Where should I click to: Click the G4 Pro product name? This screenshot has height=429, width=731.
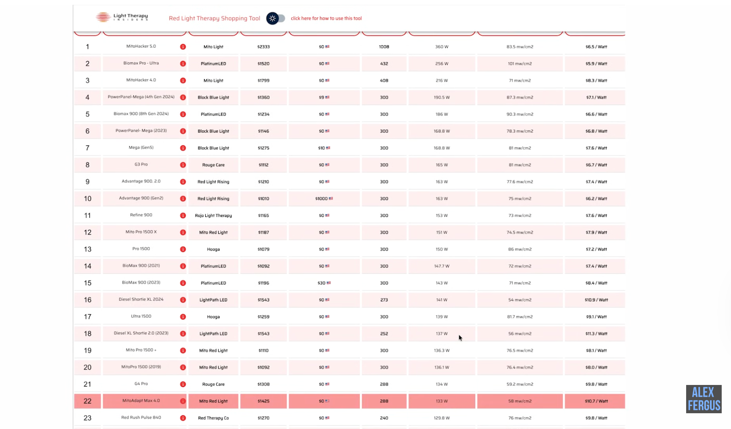click(141, 384)
